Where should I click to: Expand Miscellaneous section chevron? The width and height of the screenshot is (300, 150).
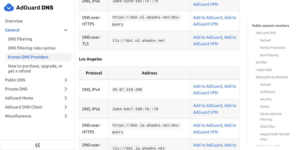coord(66,116)
